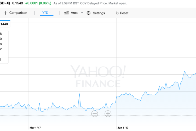
Task: Click the Area chart type icon
Action: 66,13
